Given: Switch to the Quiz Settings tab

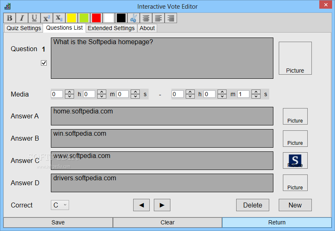Looking at the screenshot, I should coord(24,28).
